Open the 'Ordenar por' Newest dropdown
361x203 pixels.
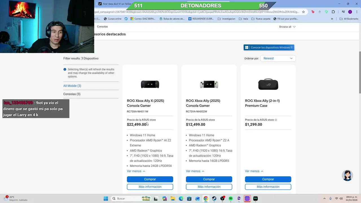pos(278,58)
